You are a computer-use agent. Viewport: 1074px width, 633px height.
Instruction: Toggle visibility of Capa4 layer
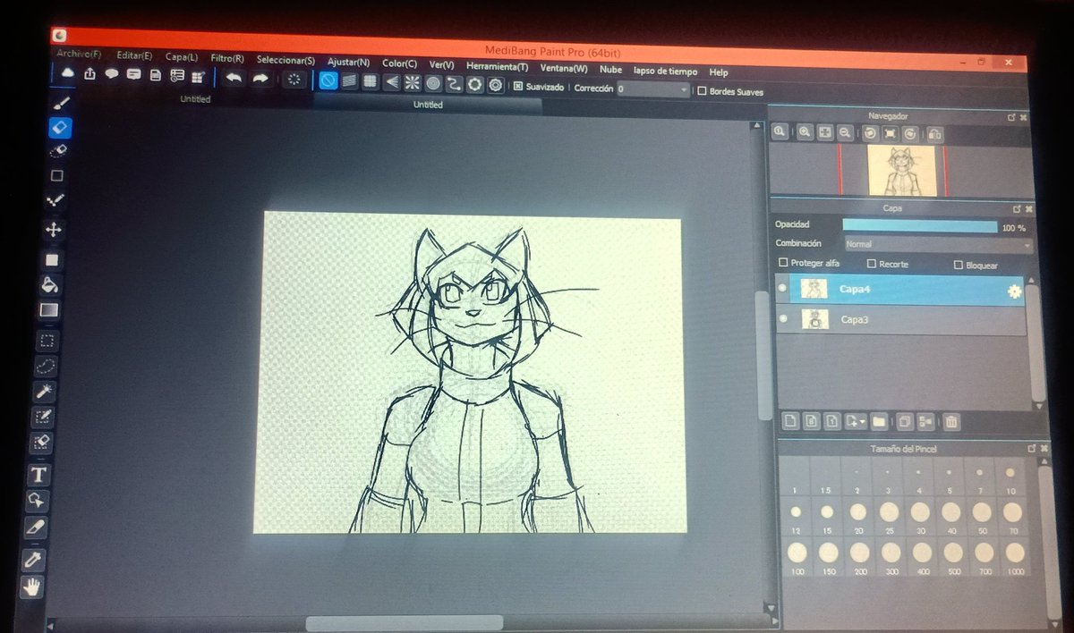(783, 289)
